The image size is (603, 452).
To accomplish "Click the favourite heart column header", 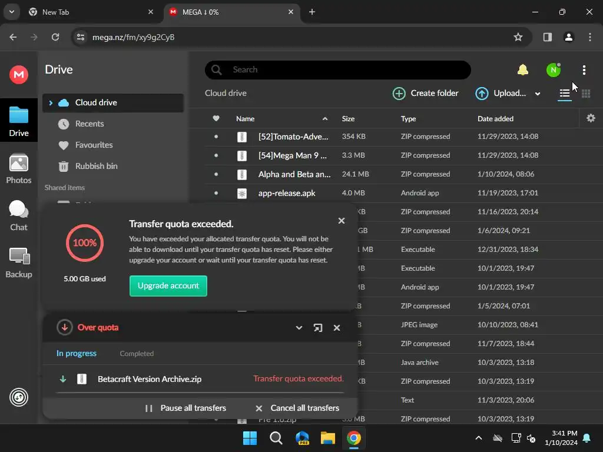I will [x=216, y=118].
